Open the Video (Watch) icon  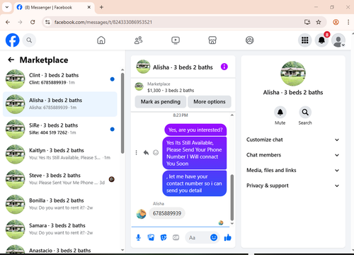[176, 40]
